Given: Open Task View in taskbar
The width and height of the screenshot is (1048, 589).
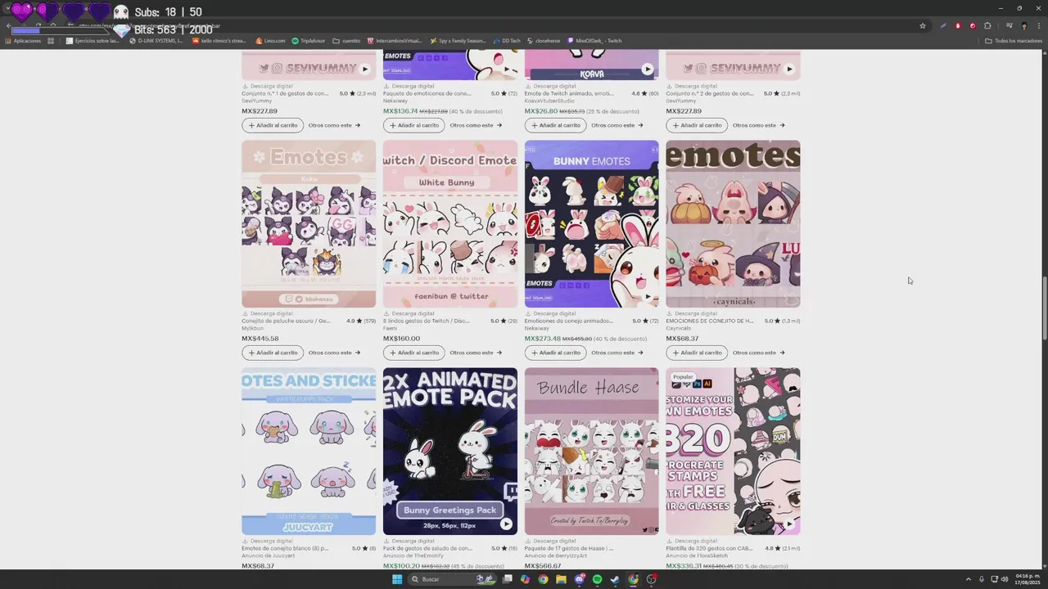Looking at the screenshot, I should coord(508,579).
